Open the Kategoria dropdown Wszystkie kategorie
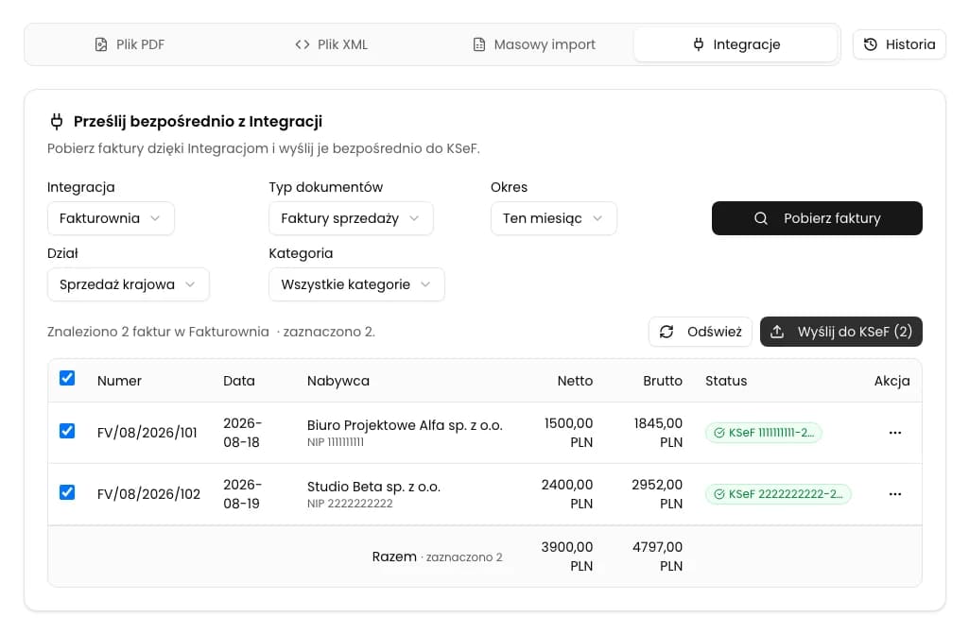Image resolution: width=969 pixels, height=634 pixels. click(x=356, y=284)
